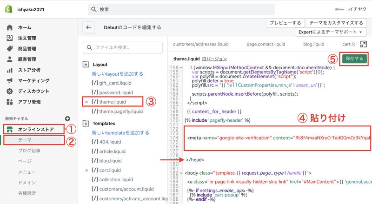Switch to blog.liquid tab
Image resolution: width=372 pixels, height=204 pixels.
(x=313, y=44)
